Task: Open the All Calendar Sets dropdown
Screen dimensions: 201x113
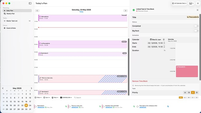Action: [x=179, y=3]
